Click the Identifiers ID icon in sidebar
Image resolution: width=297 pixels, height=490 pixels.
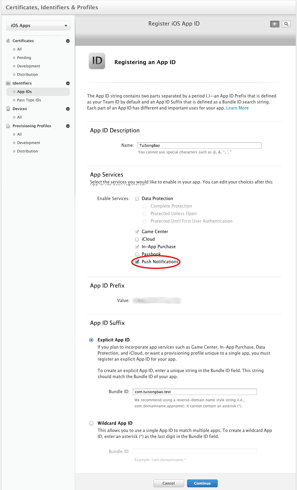pyautogui.click(x=8, y=83)
